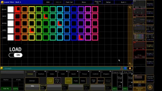Click the round plus icon at bottom right
The width and height of the screenshot is (162, 91).
click(150, 87)
